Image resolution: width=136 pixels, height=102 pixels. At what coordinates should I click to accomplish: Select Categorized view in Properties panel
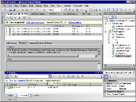pyautogui.click(x=106, y=77)
